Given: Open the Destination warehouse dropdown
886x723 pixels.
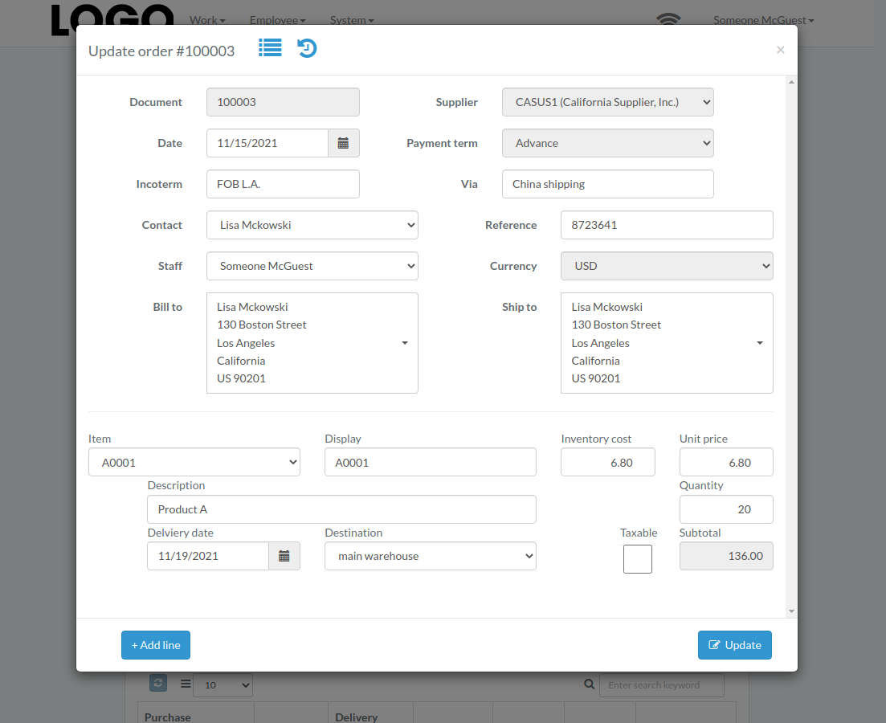Looking at the screenshot, I should (430, 556).
